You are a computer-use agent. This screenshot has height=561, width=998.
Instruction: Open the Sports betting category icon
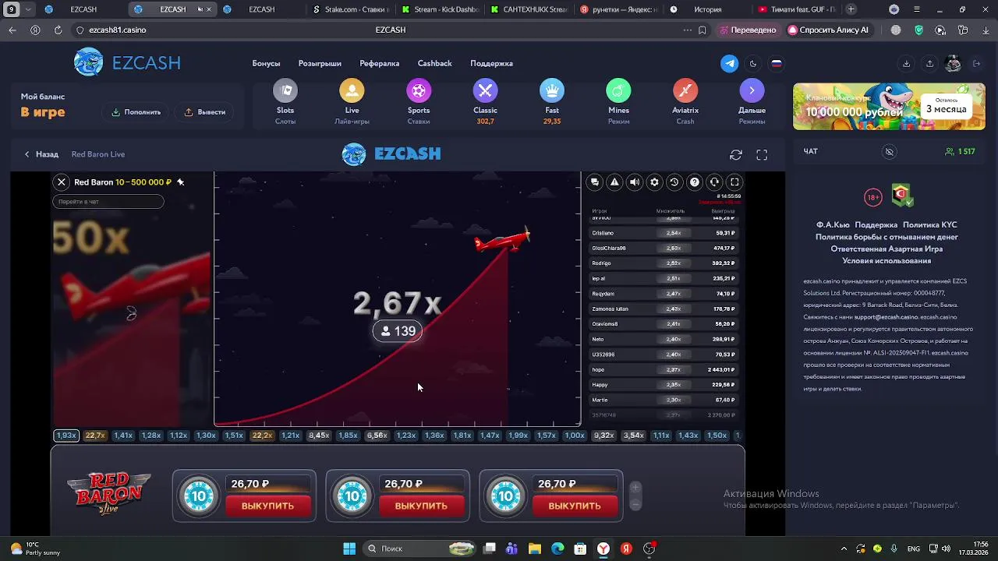[419, 91]
